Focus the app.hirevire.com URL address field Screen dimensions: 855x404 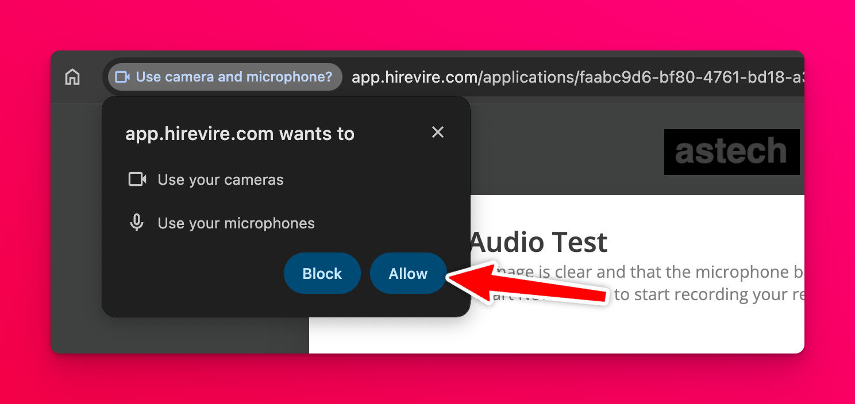[575, 77]
